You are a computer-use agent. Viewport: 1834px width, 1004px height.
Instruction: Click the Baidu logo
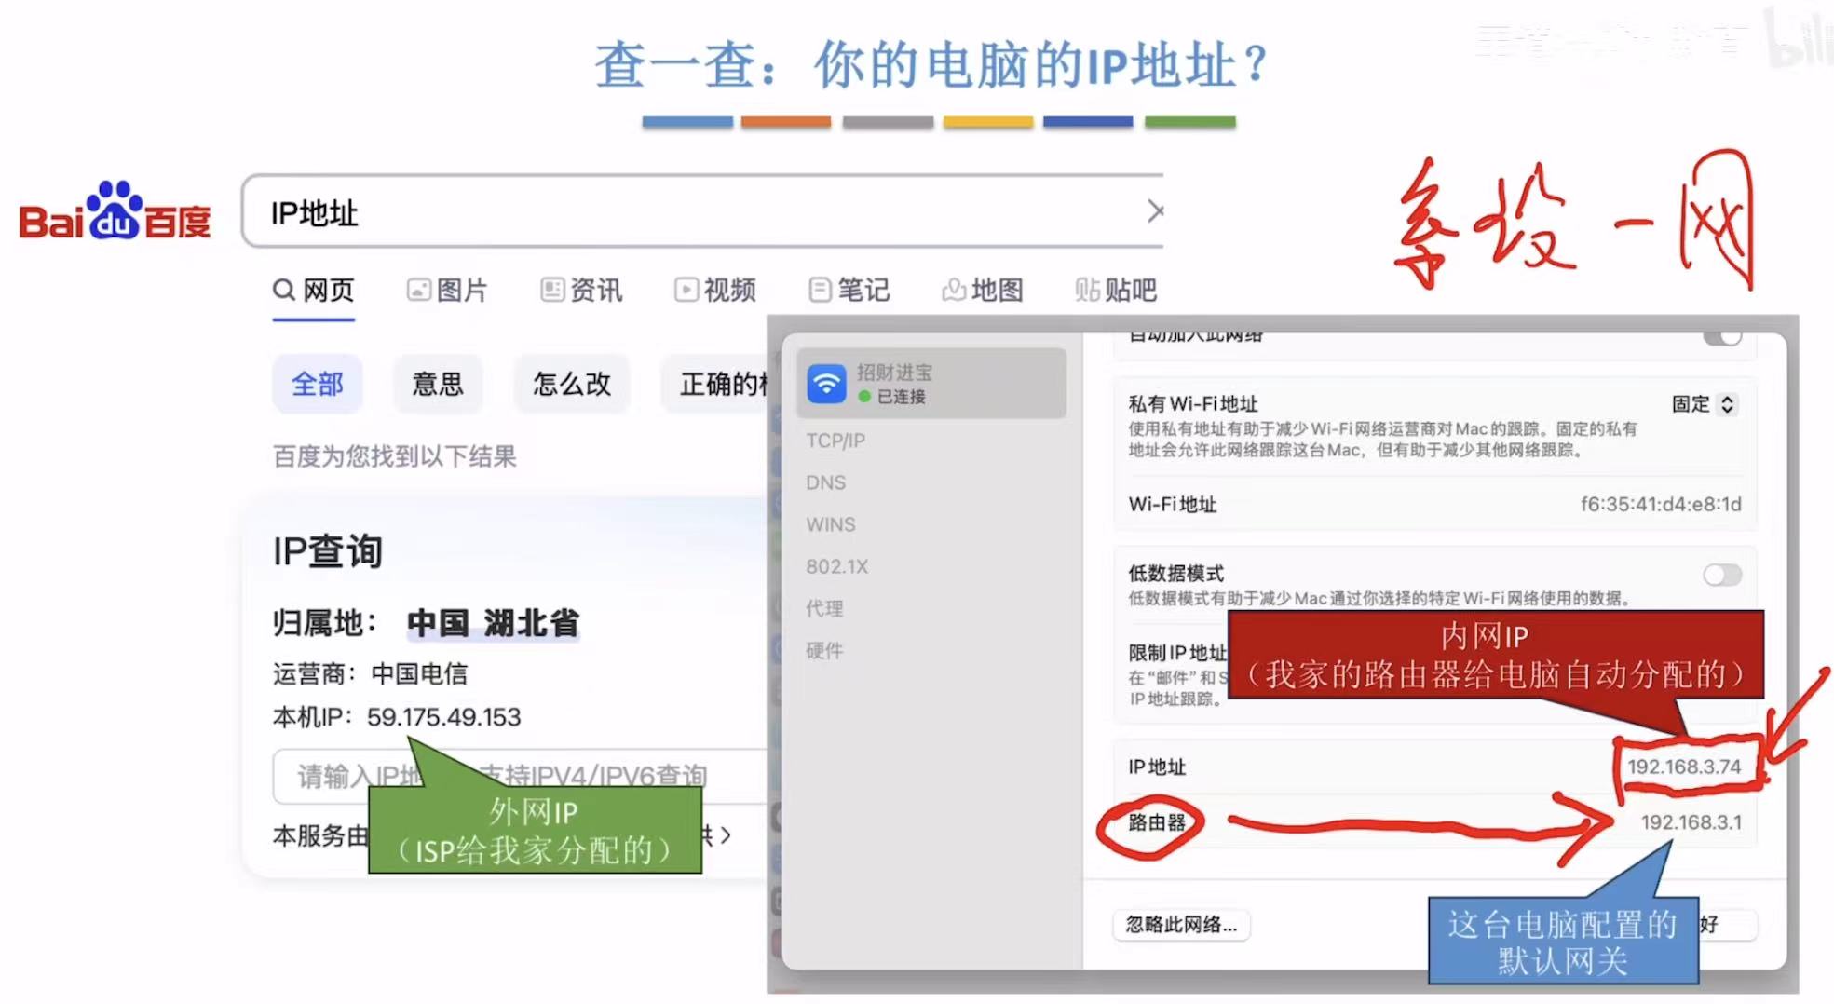115,210
